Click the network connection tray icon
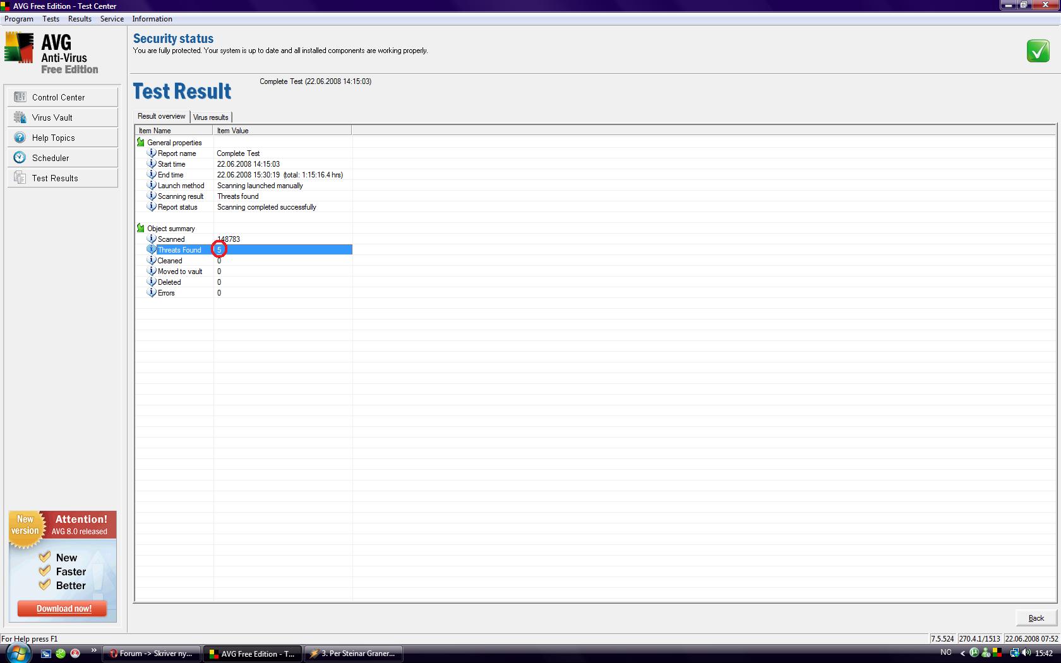 [1014, 653]
